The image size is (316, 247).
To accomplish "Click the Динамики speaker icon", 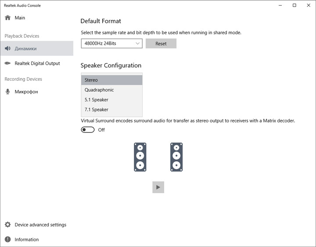I will coord(7,49).
